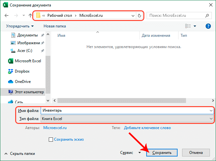
Task: Select Microsoft Excel in the sidebar
Action: 28,61
